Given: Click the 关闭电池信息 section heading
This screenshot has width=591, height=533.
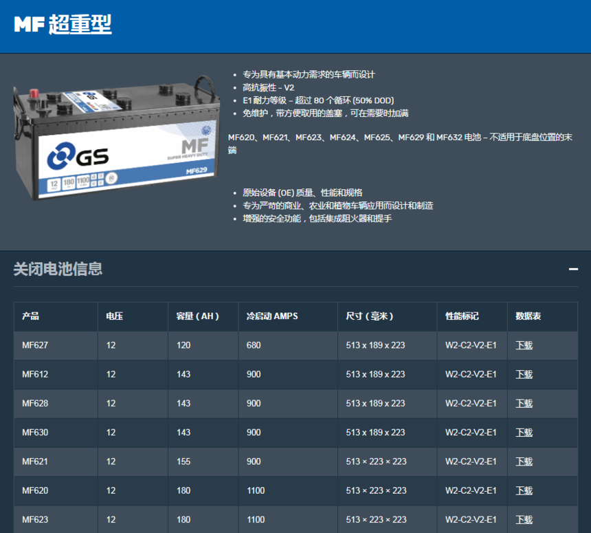Looking at the screenshot, I should (x=58, y=269).
